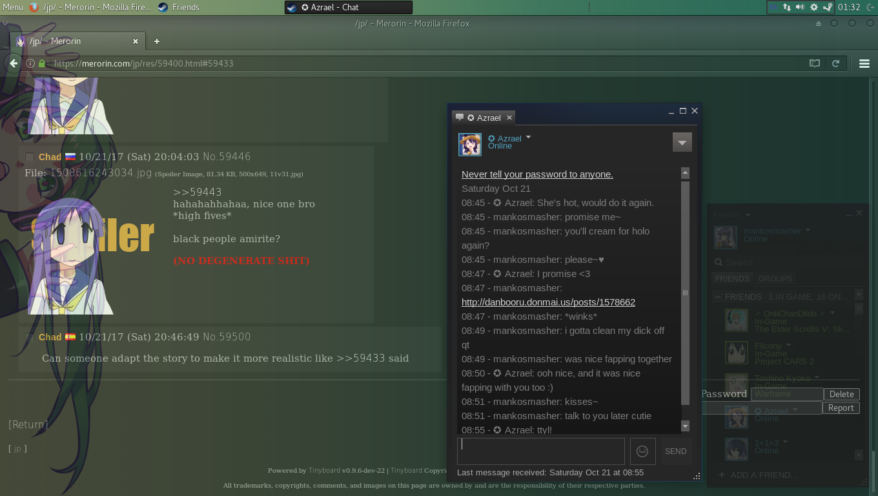Image resolution: width=878 pixels, height=496 pixels.
Task: Tick the checkbox for post No.59500
Action: point(30,337)
